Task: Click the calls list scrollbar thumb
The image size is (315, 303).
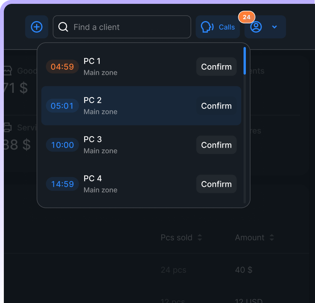Action: (x=245, y=61)
